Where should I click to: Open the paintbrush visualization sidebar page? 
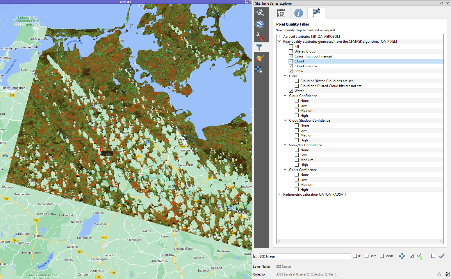coord(259,58)
